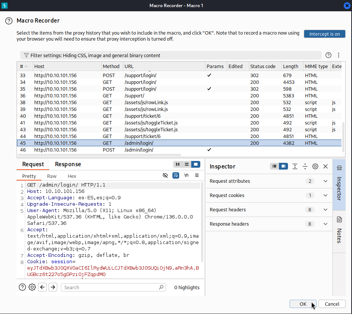This screenshot has width=352, height=314.
Task: Open the request editor hamburger menu
Action: (197, 175)
